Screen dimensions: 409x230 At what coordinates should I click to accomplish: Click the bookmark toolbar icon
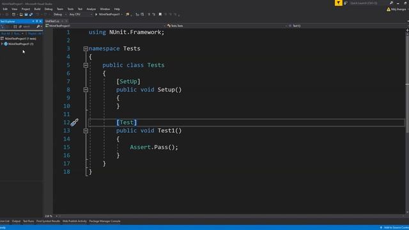(160, 14)
